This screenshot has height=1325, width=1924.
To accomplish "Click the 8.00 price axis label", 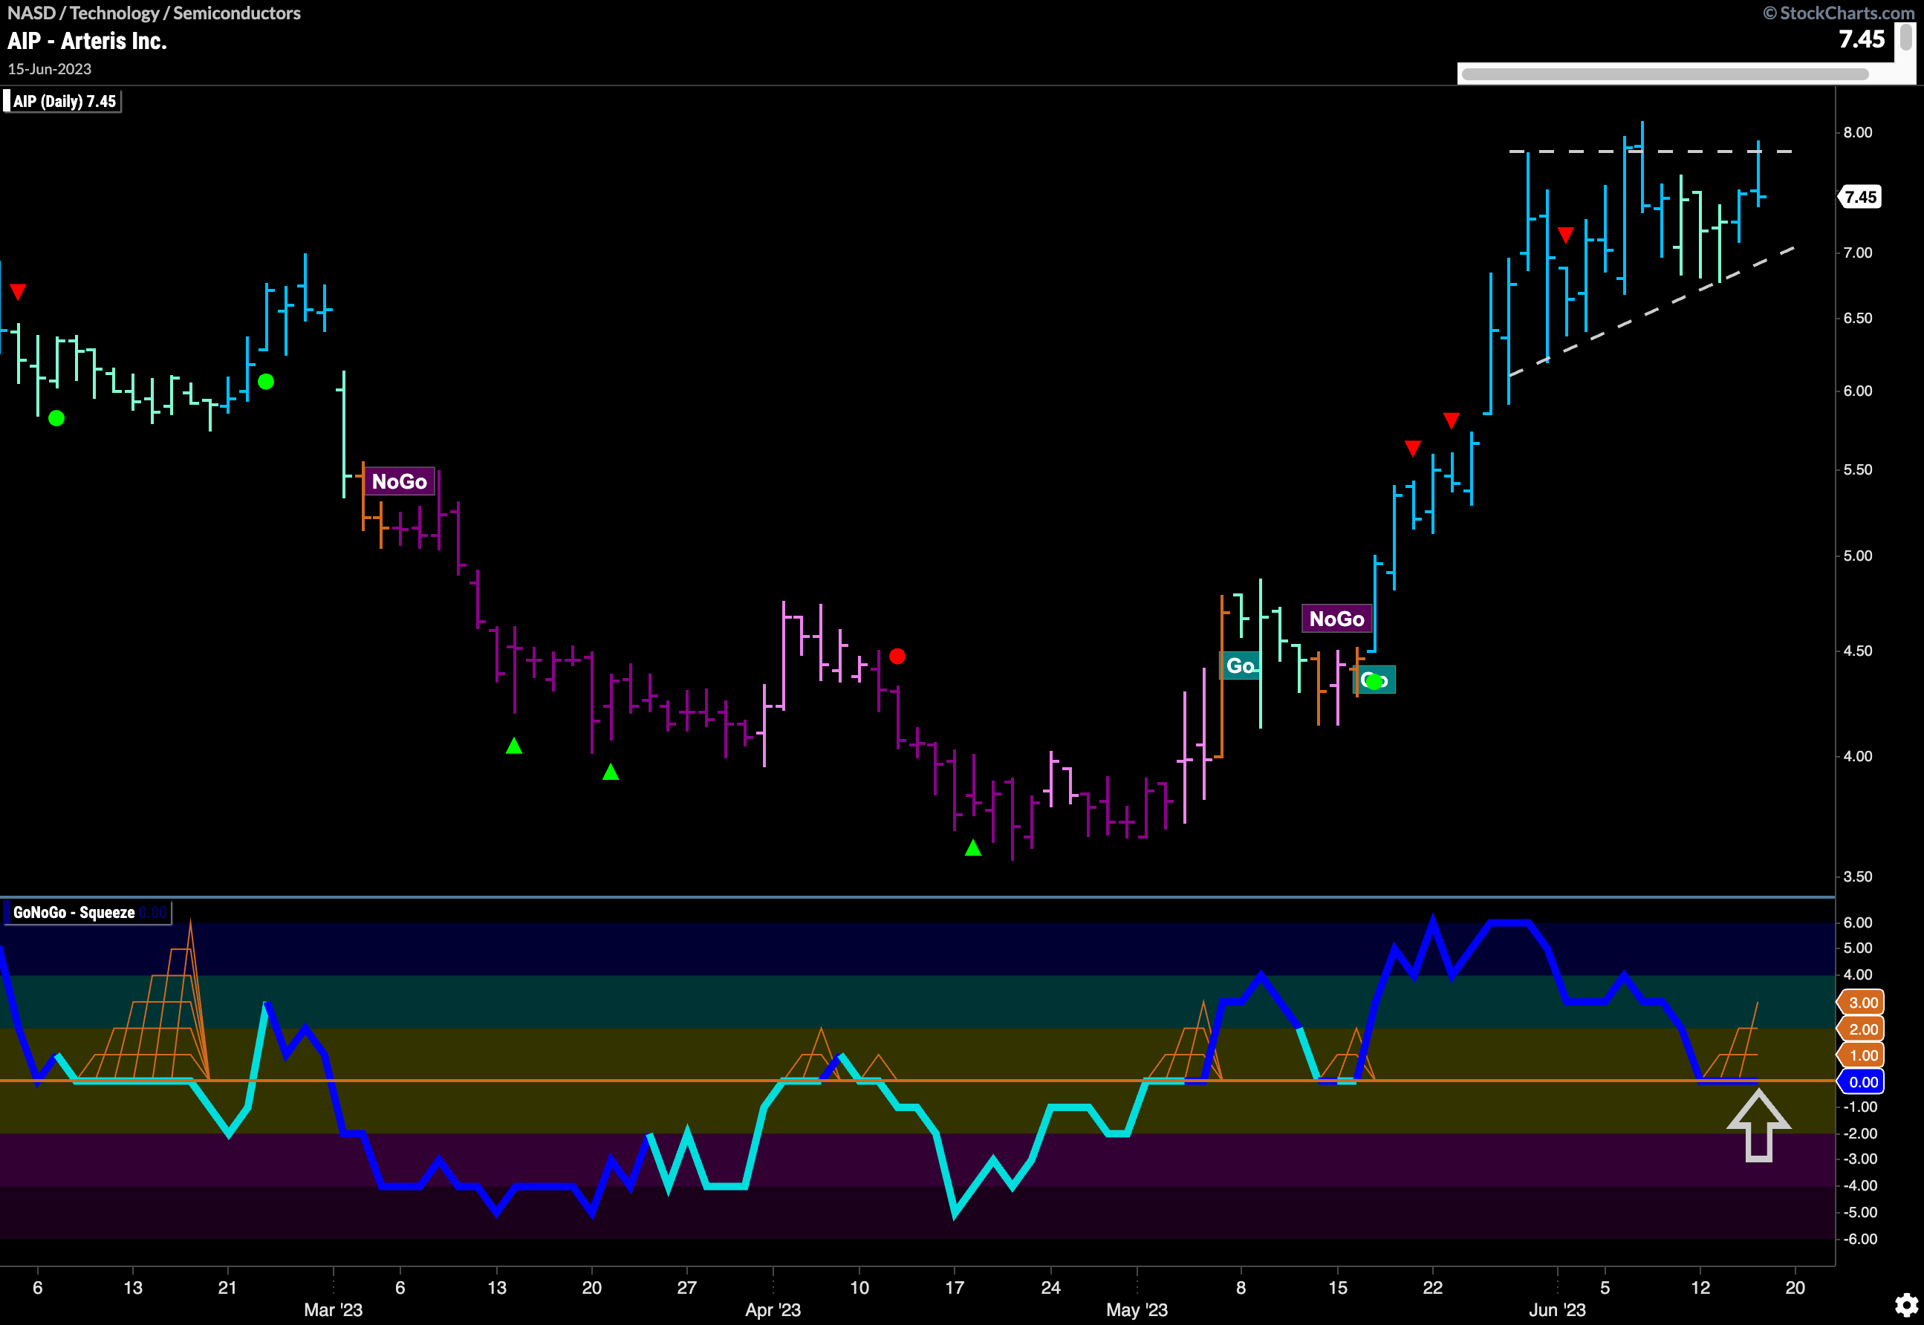I will pos(1858,132).
